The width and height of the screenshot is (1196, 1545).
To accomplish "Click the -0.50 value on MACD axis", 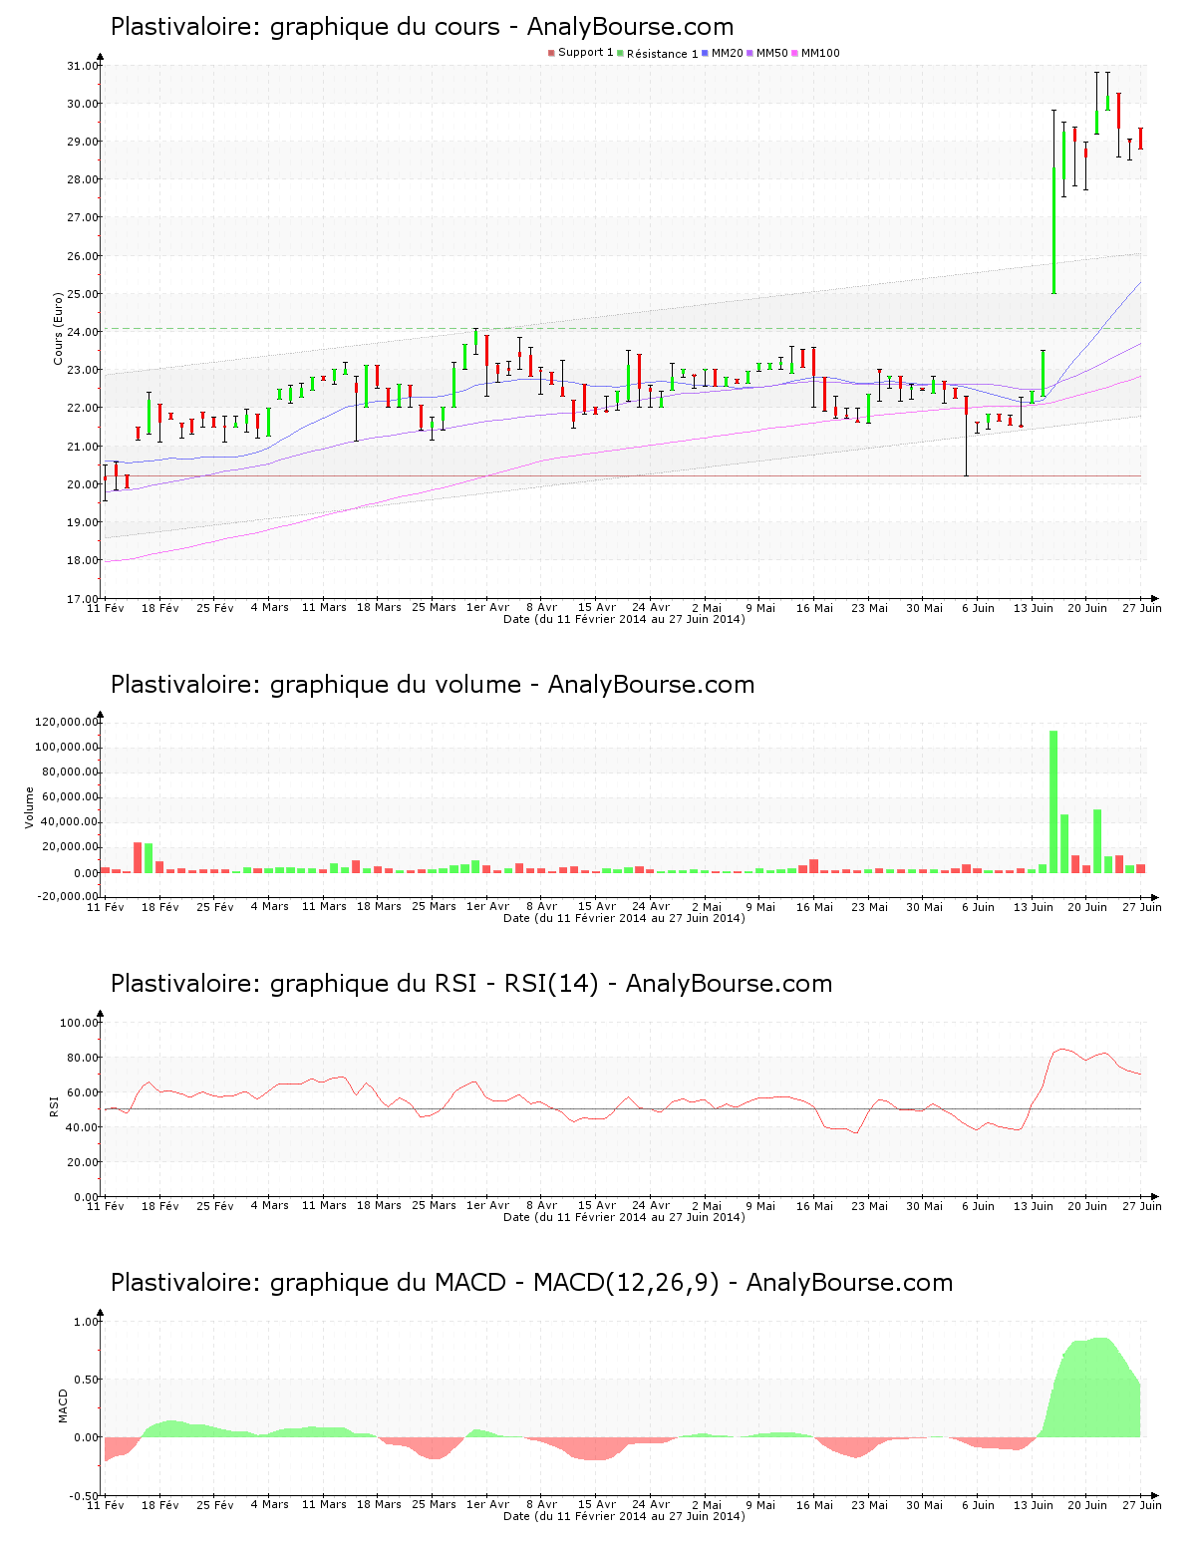I will pyautogui.click(x=84, y=1496).
